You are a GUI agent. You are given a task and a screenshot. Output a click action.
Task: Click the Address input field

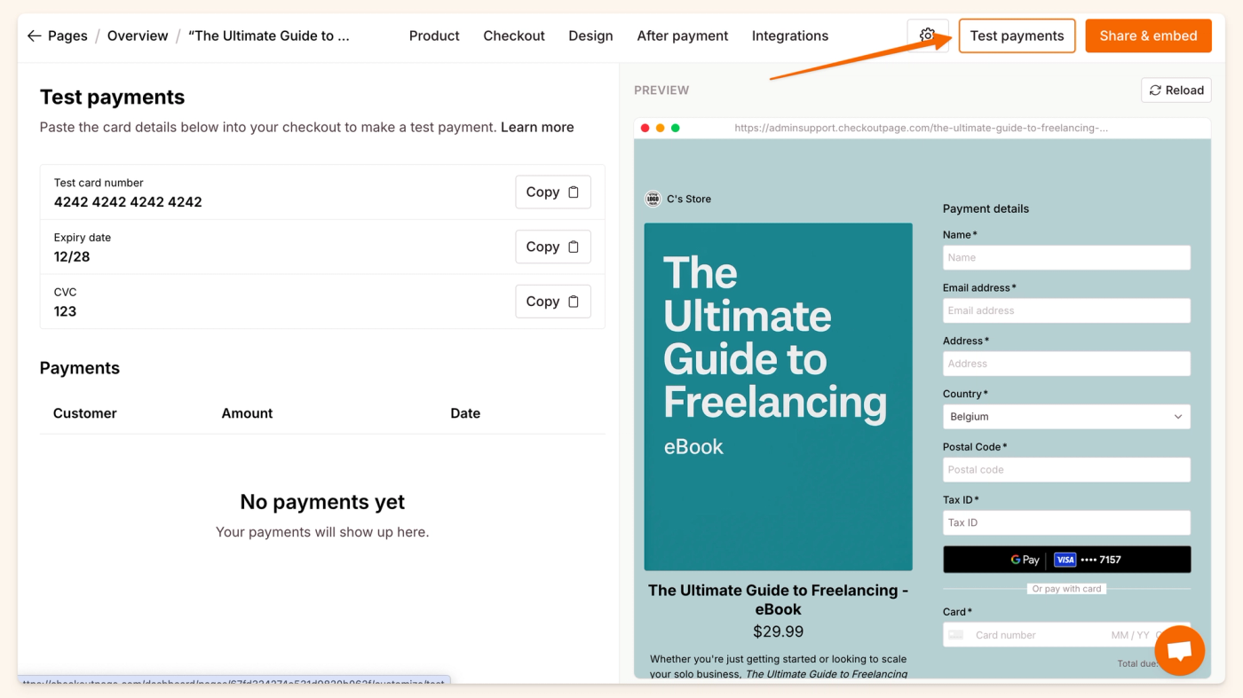1066,364
